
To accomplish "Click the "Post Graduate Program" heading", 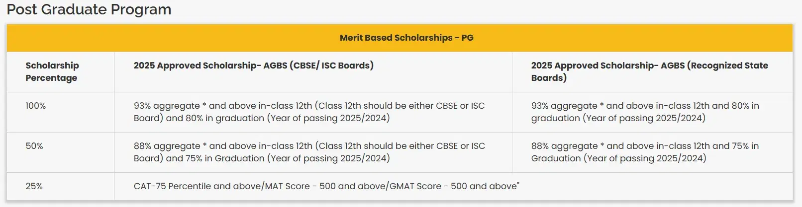I will 89,9.
